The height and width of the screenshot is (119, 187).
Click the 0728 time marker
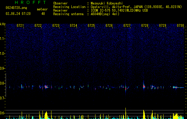tap(145, 26)
